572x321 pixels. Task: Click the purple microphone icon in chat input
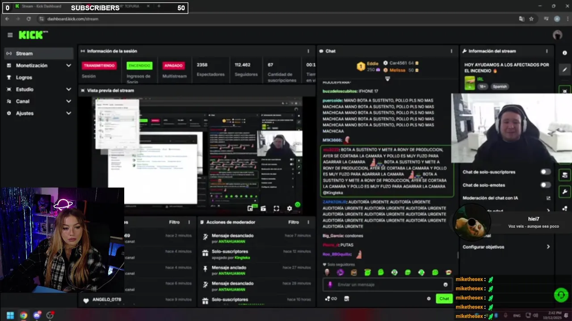(x=330, y=284)
